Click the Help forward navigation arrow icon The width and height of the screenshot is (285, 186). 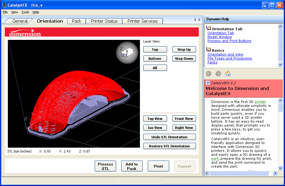point(218,74)
